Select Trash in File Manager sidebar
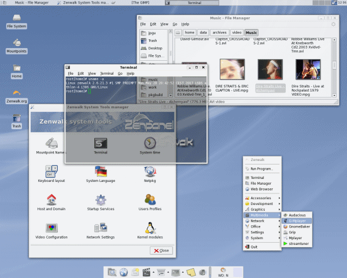Image resolution: width=347 pixels, height=278 pixels. pos(152,41)
